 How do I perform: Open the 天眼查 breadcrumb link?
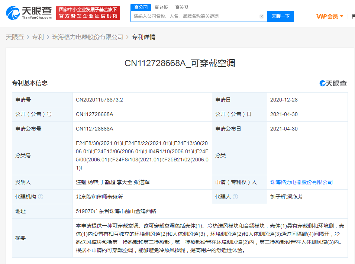(x=15, y=37)
